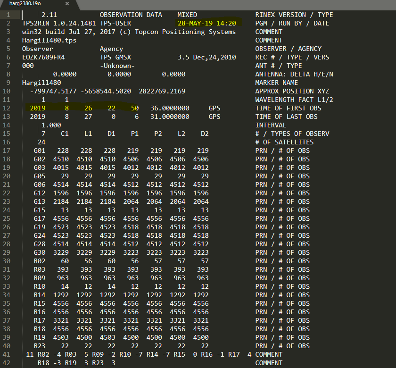Click the # OF SATELLITES label
396x368 pixels.
point(284,142)
